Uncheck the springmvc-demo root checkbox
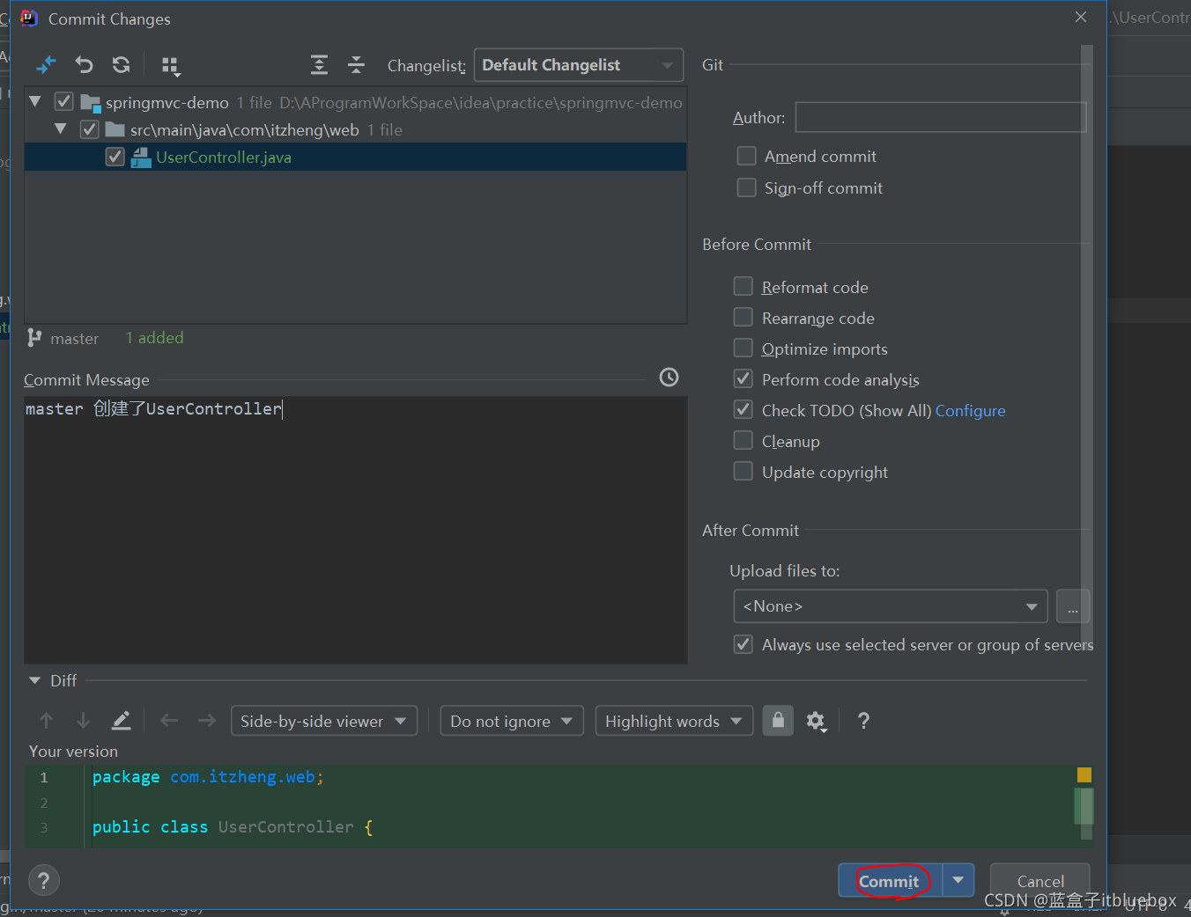Image resolution: width=1191 pixels, height=917 pixels. coord(63,102)
